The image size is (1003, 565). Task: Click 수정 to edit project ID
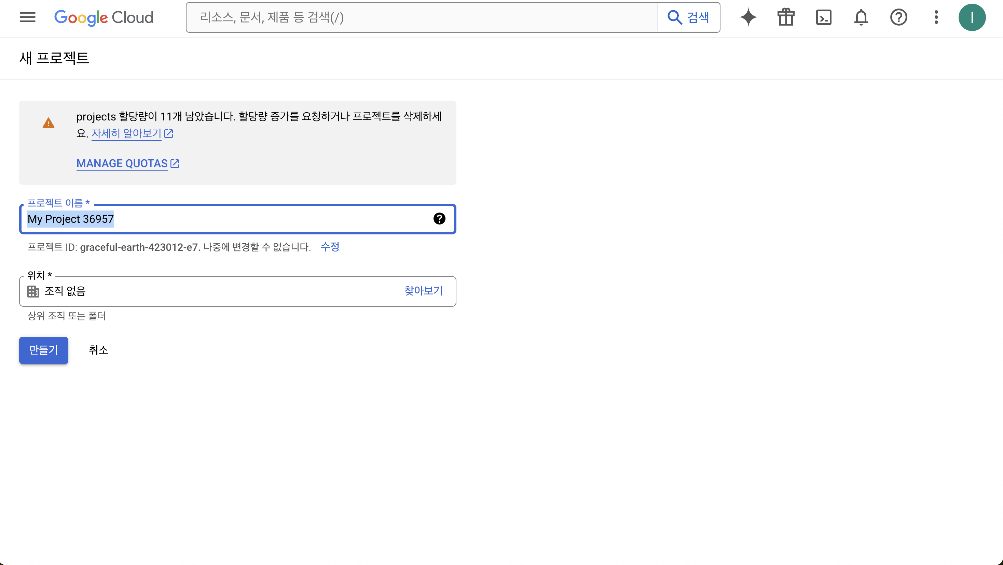(x=329, y=247)
